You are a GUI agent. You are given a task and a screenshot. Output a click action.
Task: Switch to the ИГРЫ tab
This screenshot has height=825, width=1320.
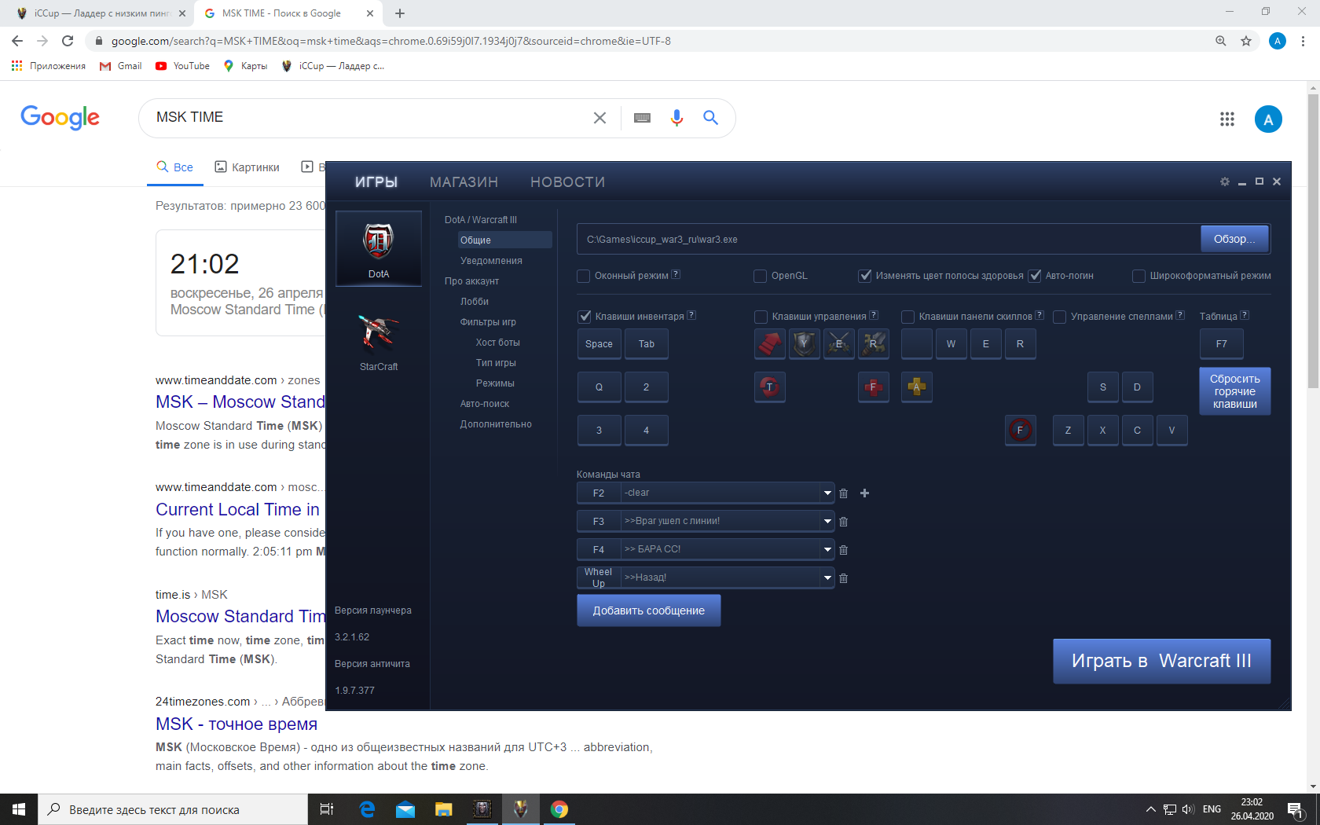(376, 182)
